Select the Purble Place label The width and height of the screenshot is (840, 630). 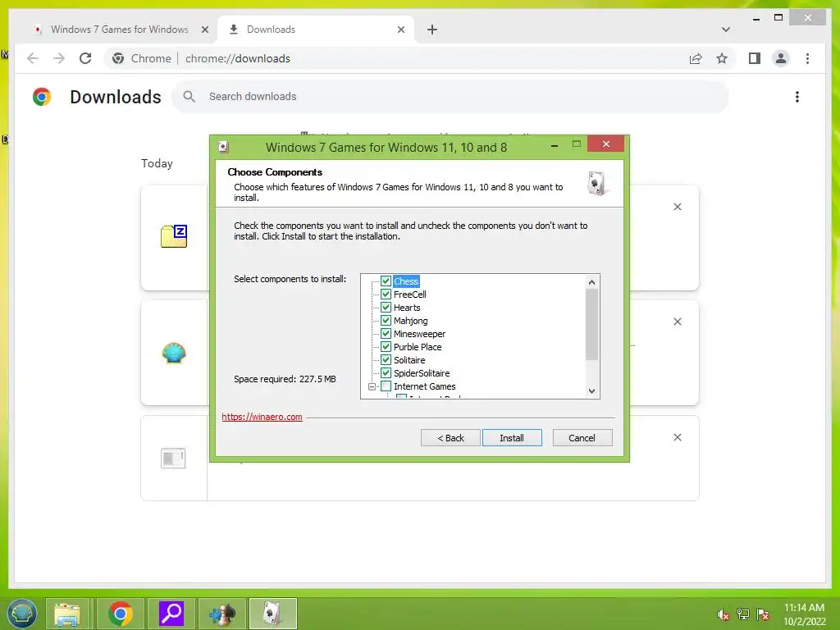(418, 347)
